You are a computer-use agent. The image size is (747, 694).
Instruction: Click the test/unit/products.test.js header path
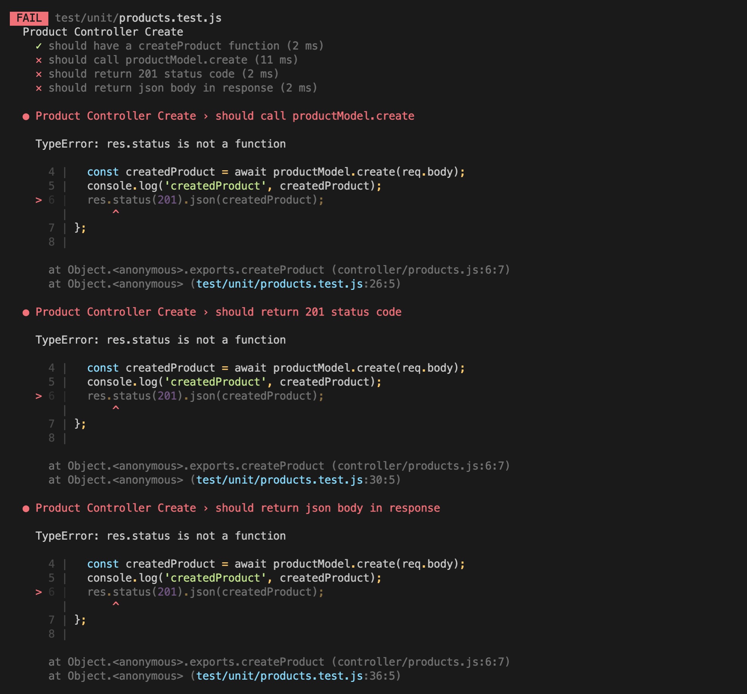click(138, 18)
